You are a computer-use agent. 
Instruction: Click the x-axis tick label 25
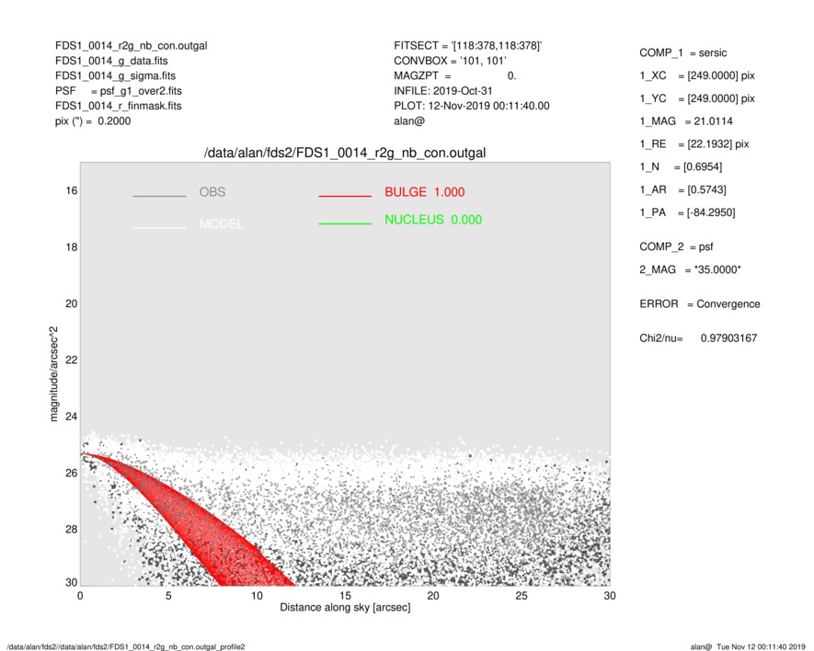[x=522, y=596]
